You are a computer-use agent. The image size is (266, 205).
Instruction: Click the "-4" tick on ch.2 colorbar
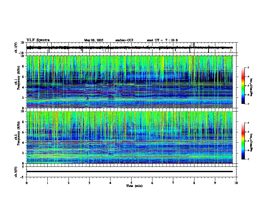(248, 132)
